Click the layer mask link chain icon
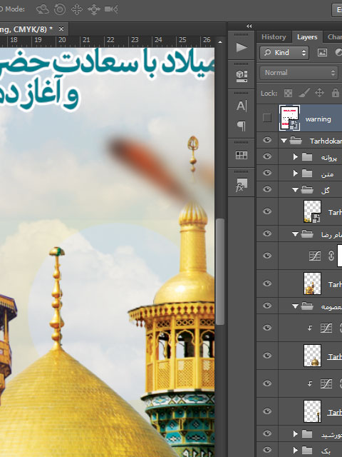Image resolution: width=342 pixels, height=457 pixels. pos(331,256)
